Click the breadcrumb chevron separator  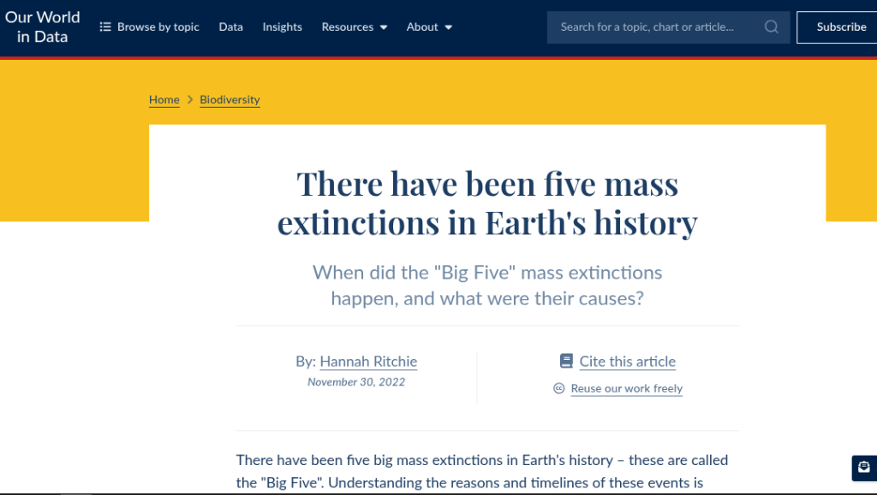click(189, 99)
